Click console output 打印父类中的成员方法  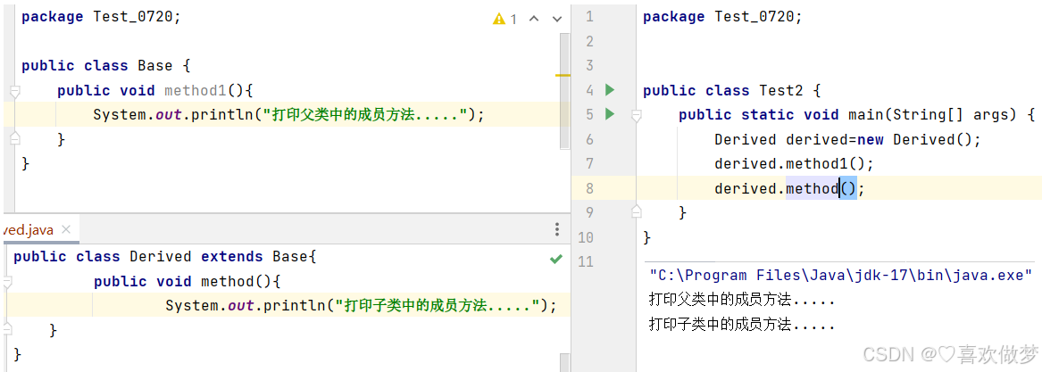pyautogui.click(x=742, y=300)
